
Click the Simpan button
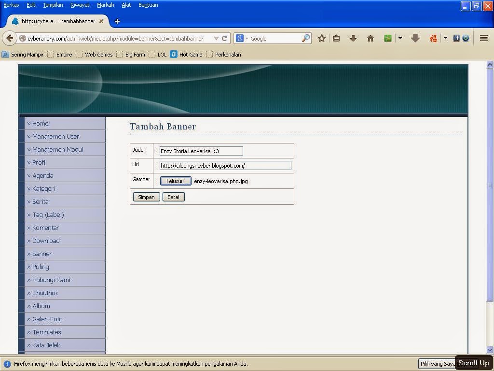pos(147,197)
